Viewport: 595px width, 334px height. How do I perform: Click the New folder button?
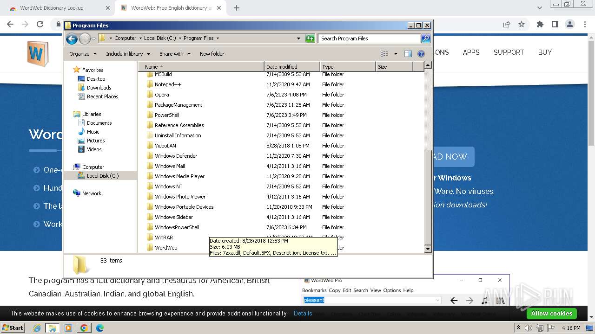click(212, 54)
